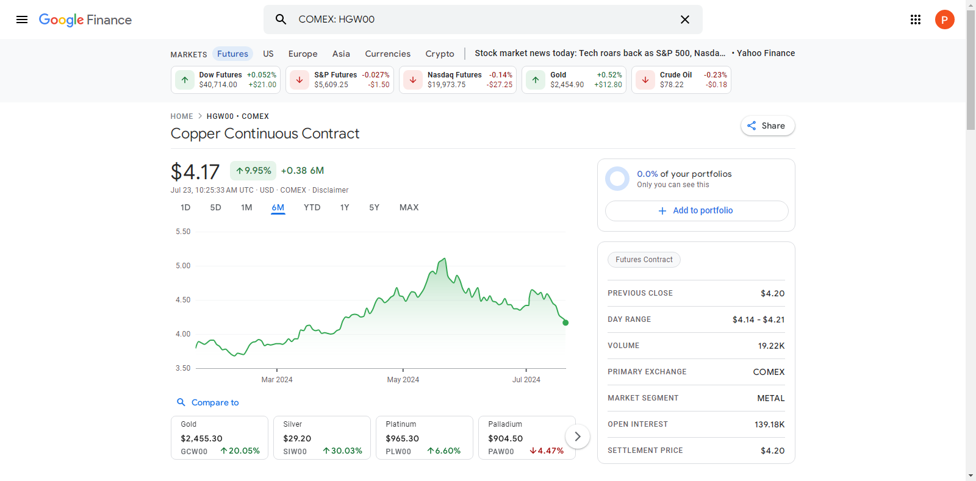Click the Compare to search icon
Viewport: 976px width, 481px height.
coord(181,402)
